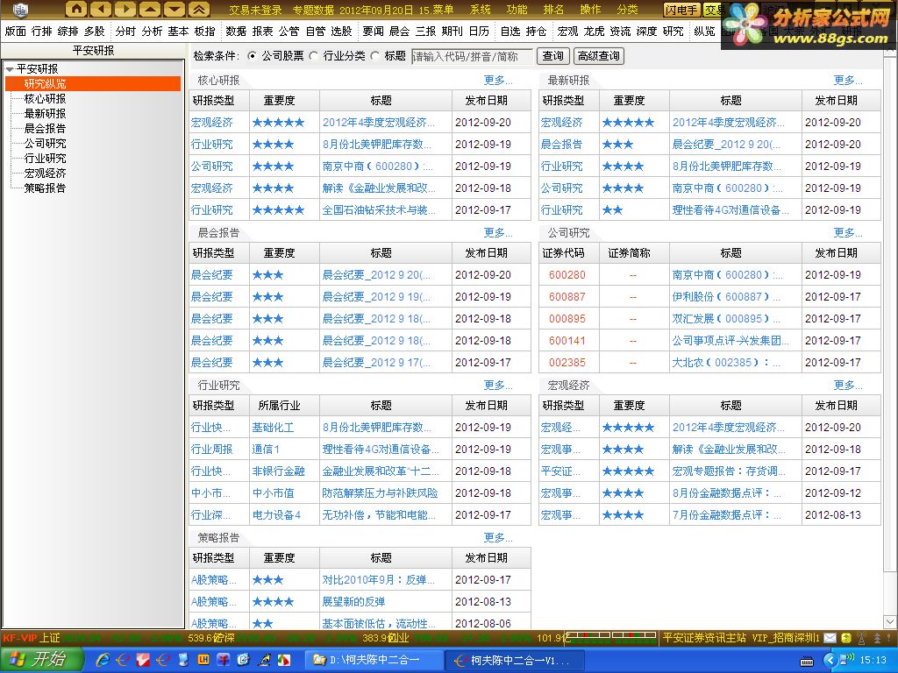Viewport: 898px width, 673px height.
Task: Open Internet Explorer from quick launch
Action: pyautogui.click(x=103, y=660)
